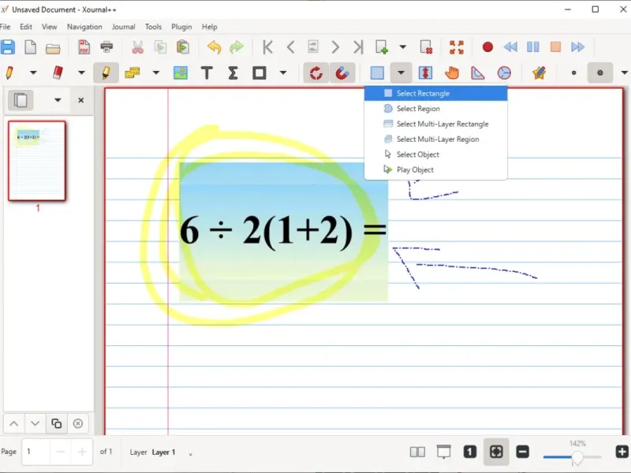Go to the first page

(x=267, y=47)
